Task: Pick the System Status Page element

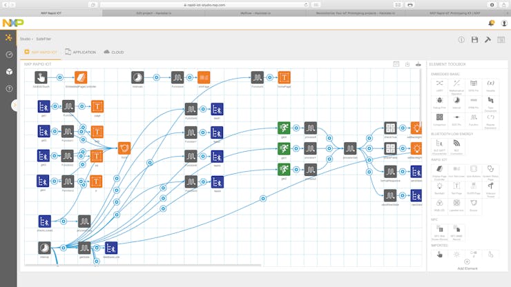Action: click(490, 172)
